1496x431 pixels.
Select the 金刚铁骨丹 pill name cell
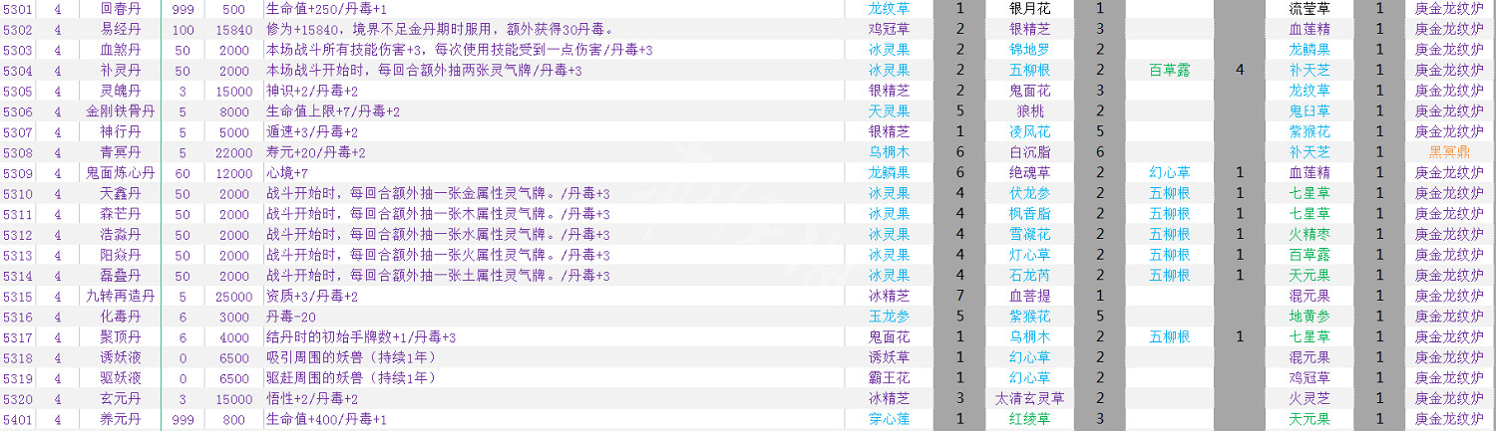[x=121, y=111]
